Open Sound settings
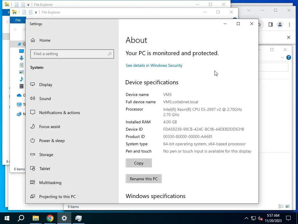298x224 pixels. 45,99
